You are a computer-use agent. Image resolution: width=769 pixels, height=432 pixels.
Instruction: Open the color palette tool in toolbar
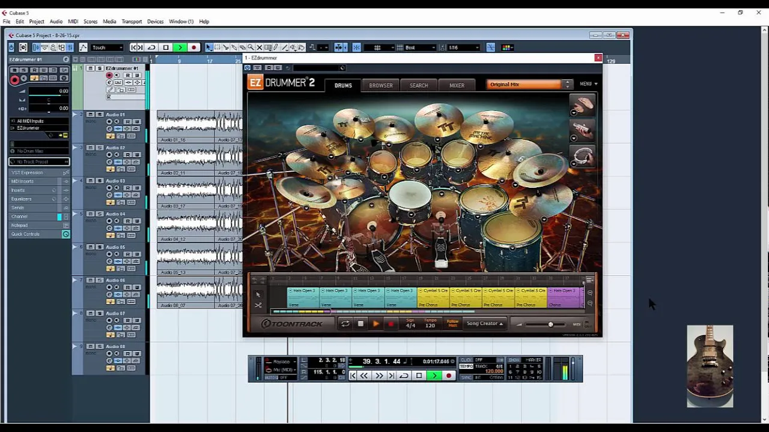pos(508,47)
